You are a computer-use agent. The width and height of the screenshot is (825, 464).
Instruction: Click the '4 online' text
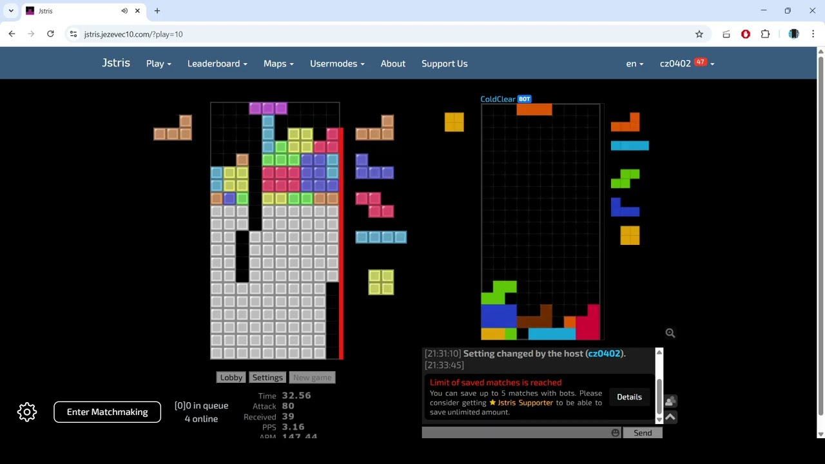(x=201, y=419)
